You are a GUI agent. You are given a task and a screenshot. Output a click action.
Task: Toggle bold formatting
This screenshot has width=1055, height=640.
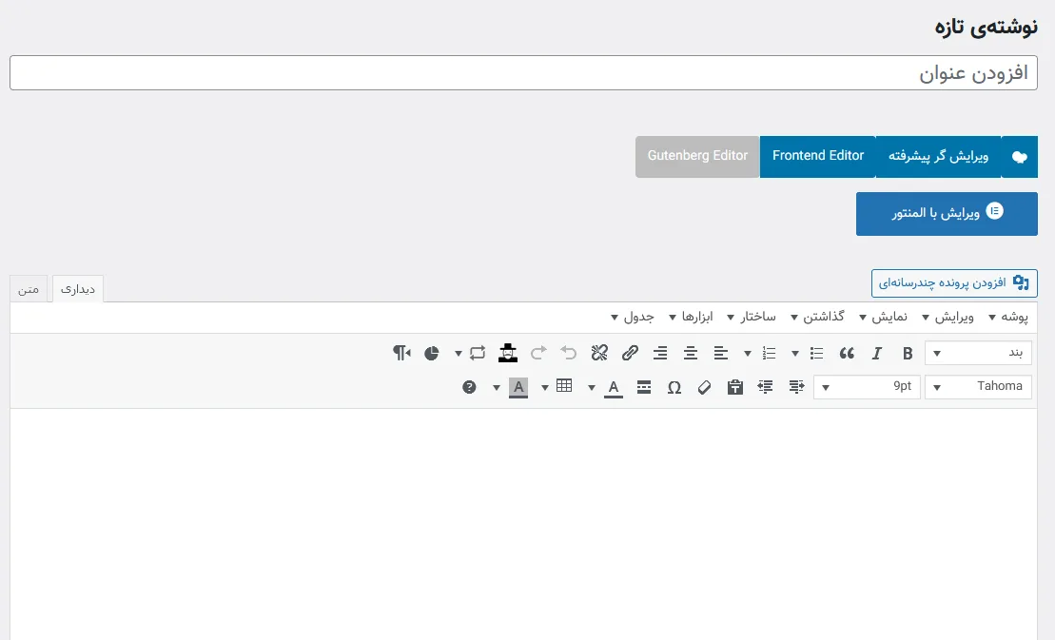coord(907,353)
